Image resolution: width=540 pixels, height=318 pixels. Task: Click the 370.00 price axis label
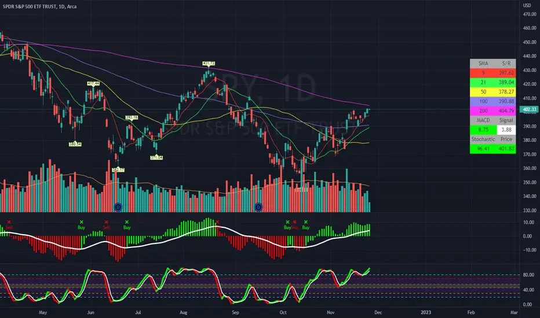pos(530,154)
